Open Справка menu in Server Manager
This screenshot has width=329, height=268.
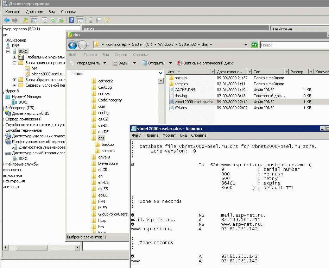[68, 12]
